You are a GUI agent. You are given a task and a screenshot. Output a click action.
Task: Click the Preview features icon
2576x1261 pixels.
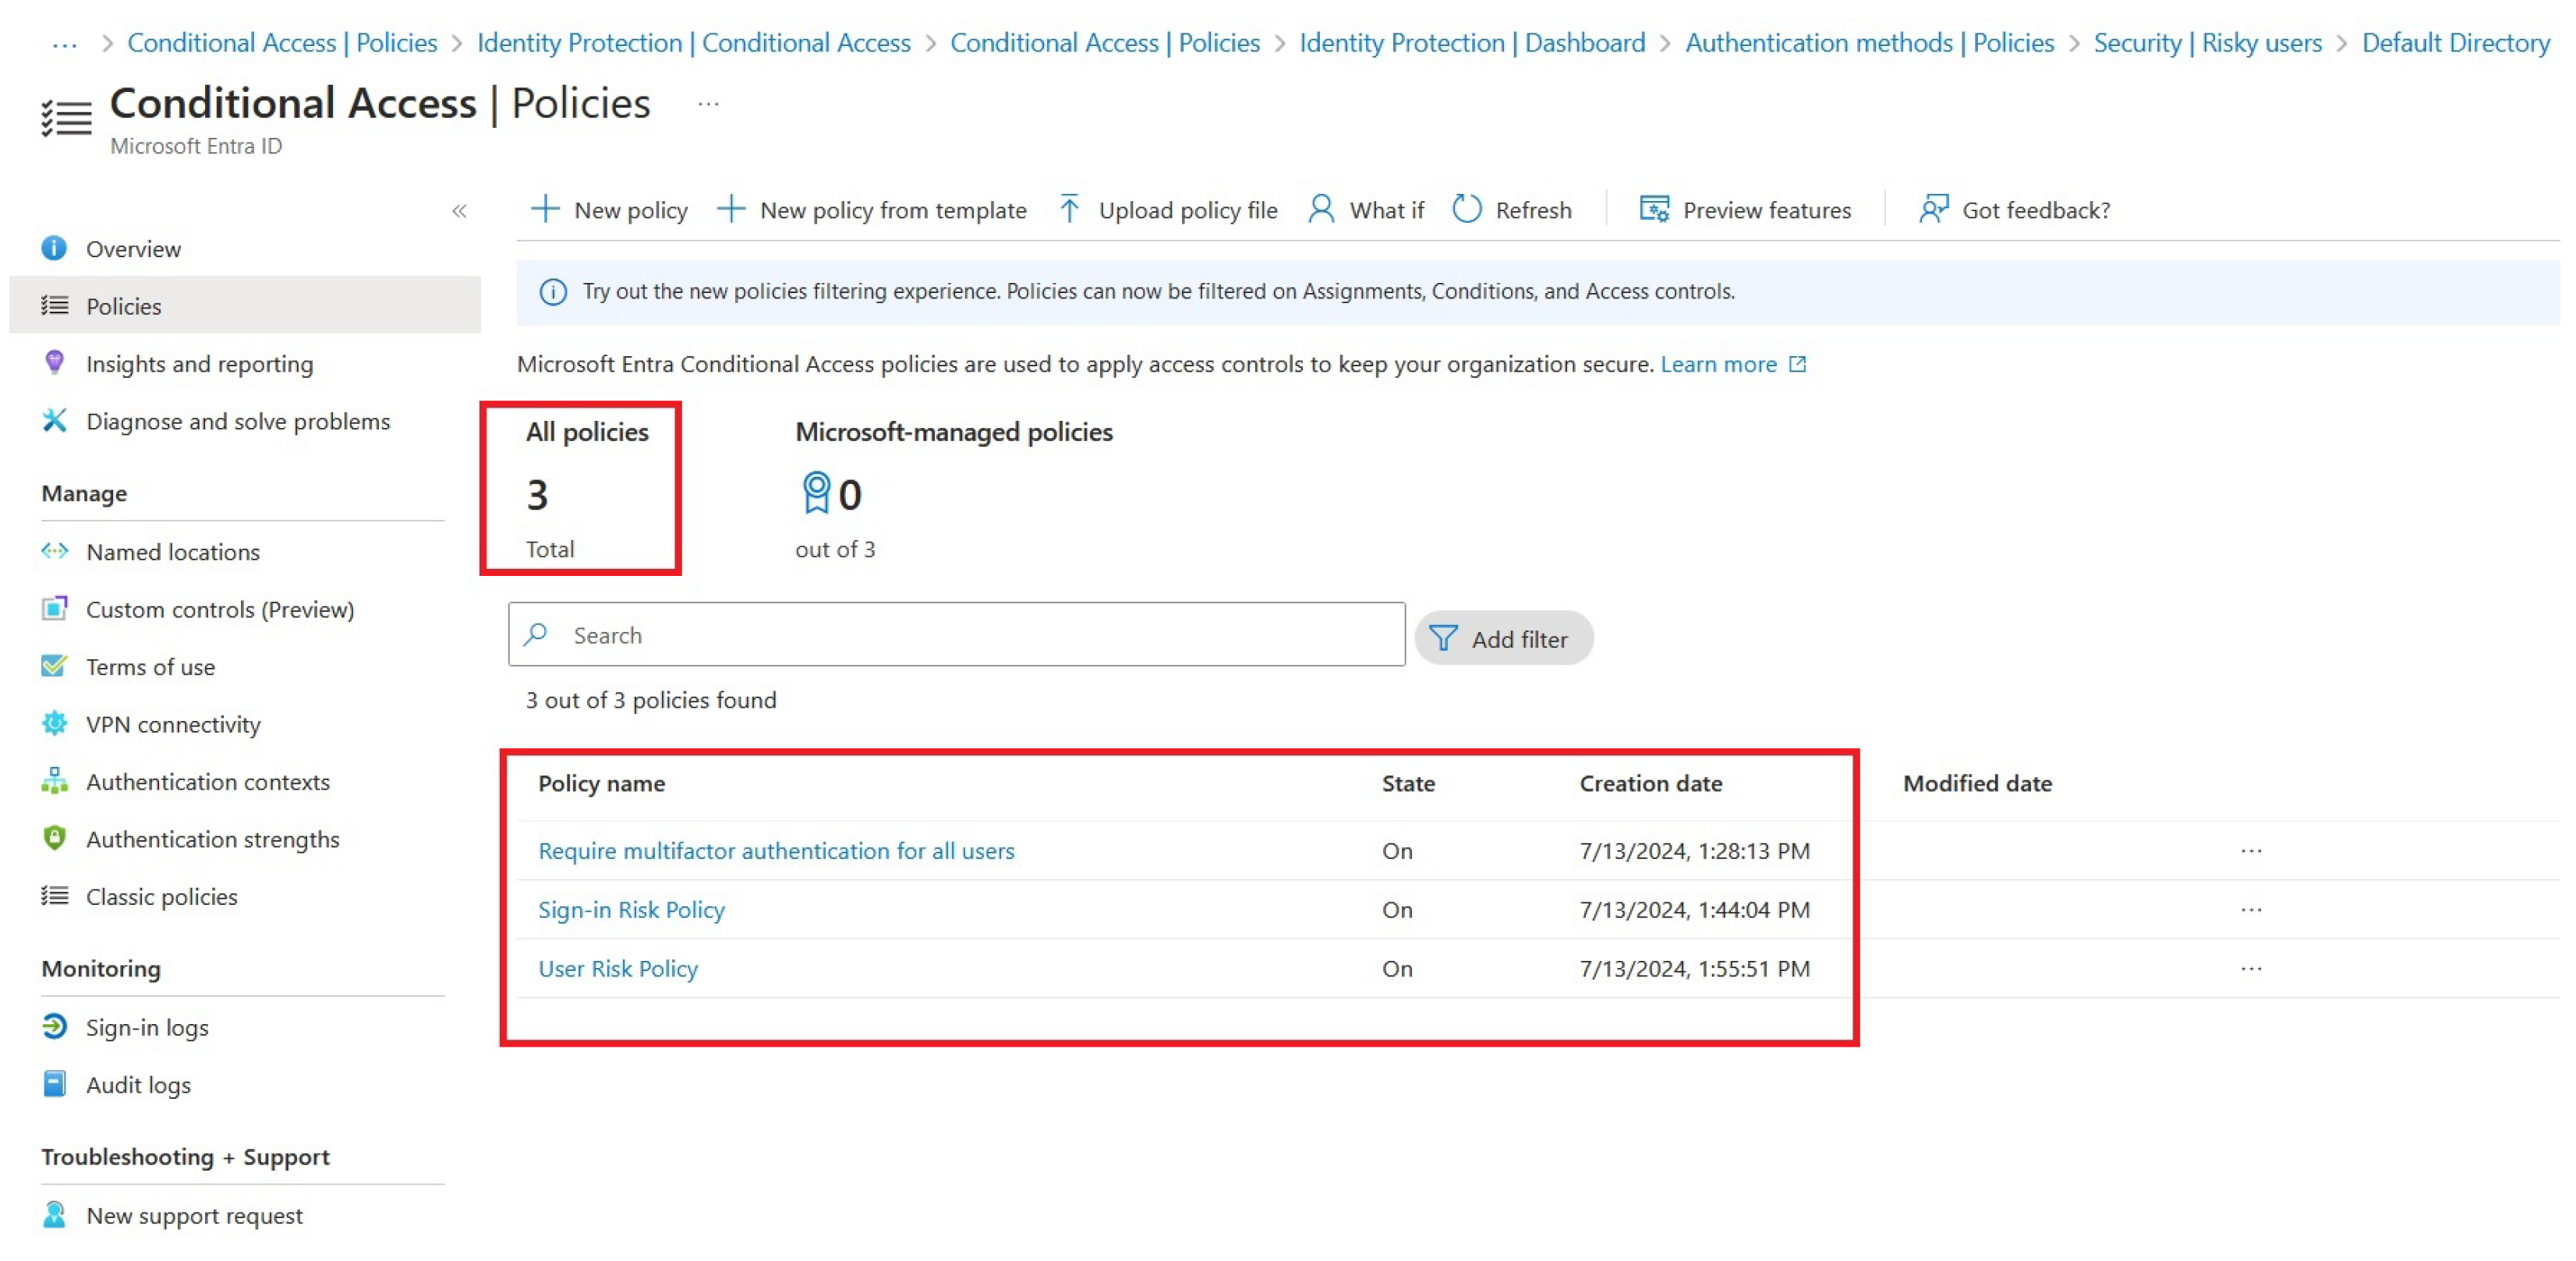click(x=1654, y=209)
